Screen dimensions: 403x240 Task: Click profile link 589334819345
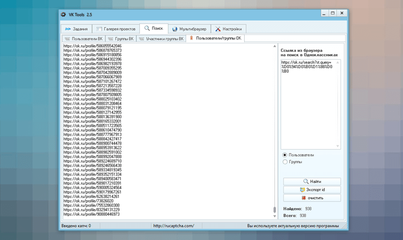tap(93, 170)
